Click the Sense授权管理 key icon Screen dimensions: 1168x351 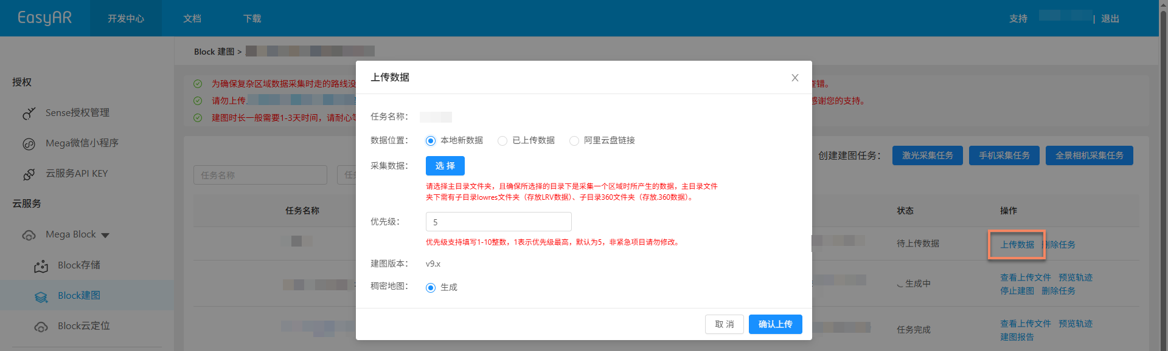tap(29, 113)
